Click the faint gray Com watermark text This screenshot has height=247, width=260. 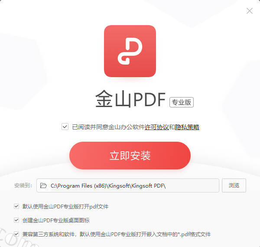coord(16,239)
